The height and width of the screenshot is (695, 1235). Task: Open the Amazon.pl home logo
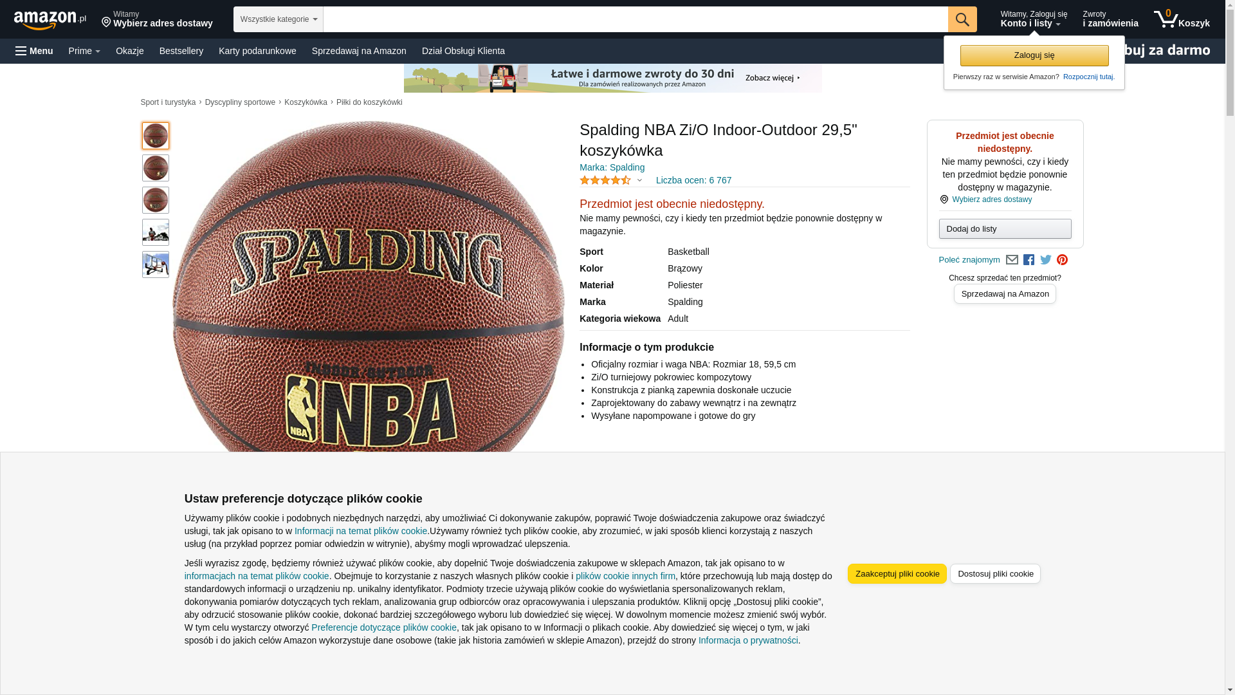pyautogui.click(x=50, y=20)
